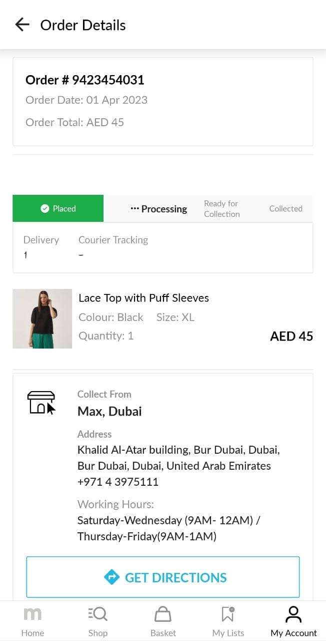Tap the Order # 9423454031 heading
The image size is (326, 641).
tap(84, 80)
